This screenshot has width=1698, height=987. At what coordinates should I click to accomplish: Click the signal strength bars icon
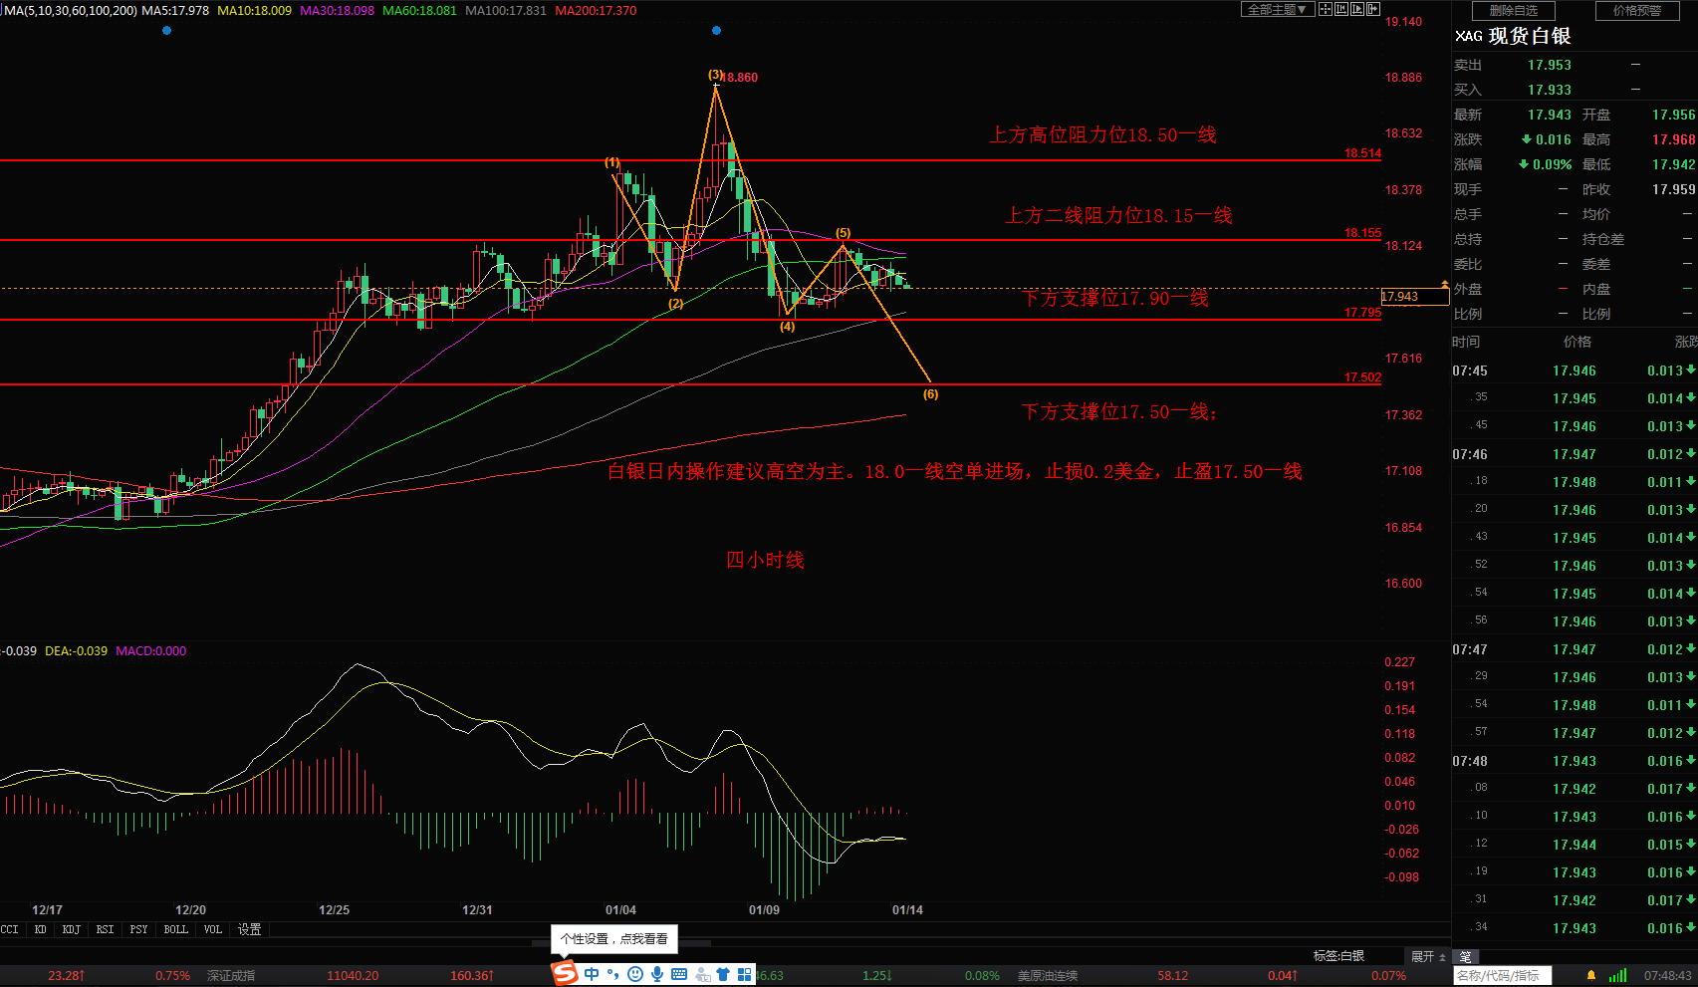point(1618,976)
